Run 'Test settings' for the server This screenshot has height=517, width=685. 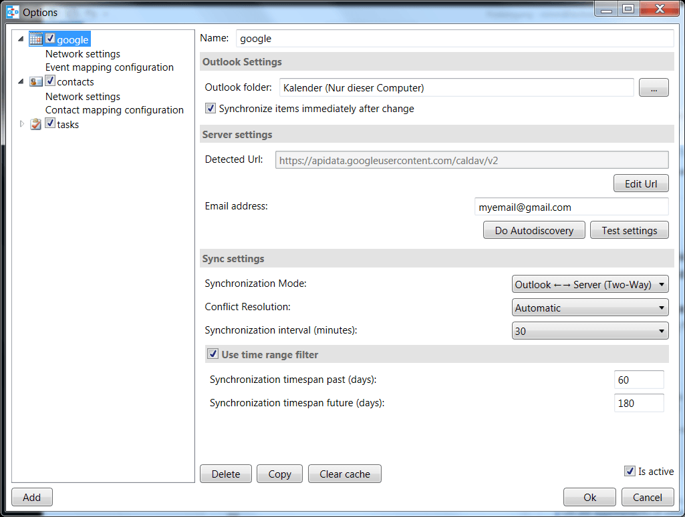629,229
